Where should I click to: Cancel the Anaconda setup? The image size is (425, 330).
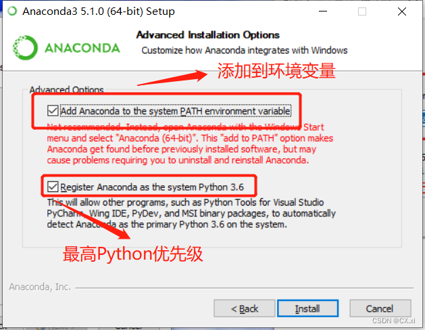[380, 308]
